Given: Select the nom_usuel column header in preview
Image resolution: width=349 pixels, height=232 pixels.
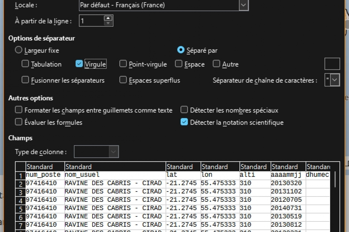Looking at the screenshot, I should pos(115,167).
